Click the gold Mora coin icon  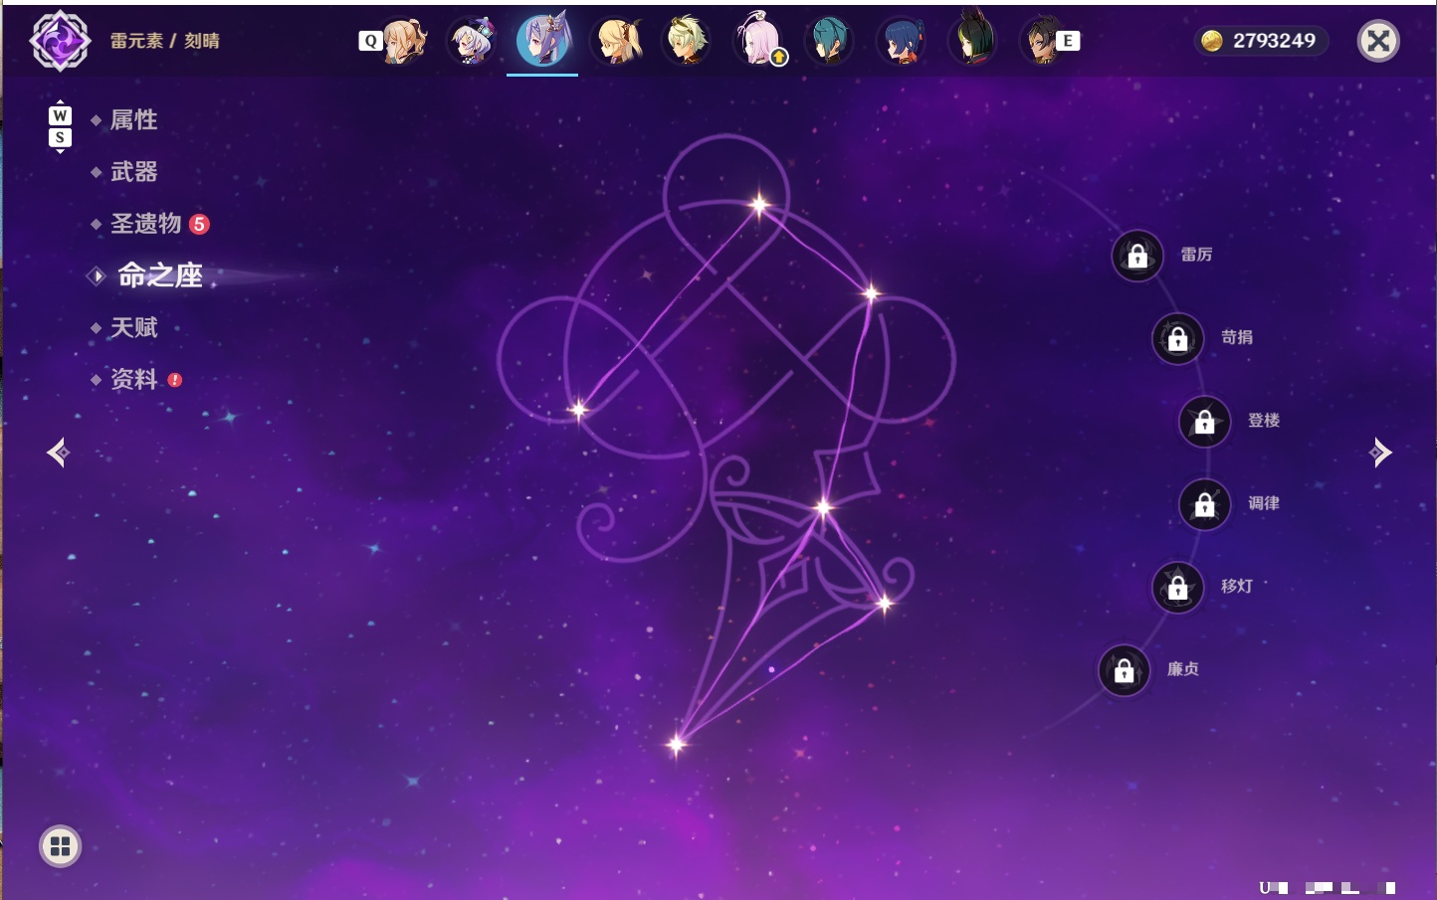tap(1212, 41)
